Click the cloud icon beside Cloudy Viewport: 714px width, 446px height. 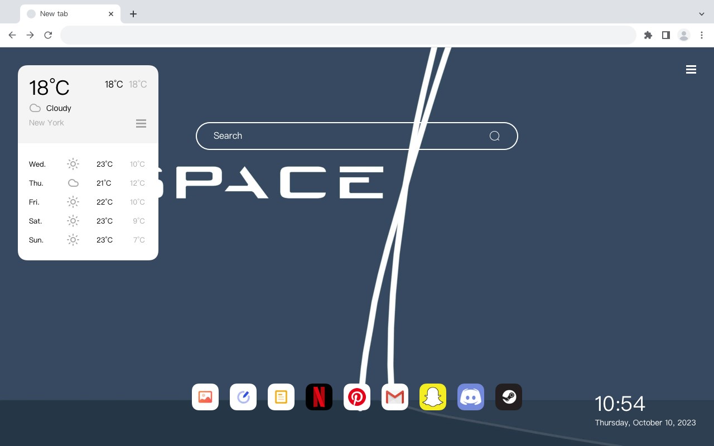[35, 108]
